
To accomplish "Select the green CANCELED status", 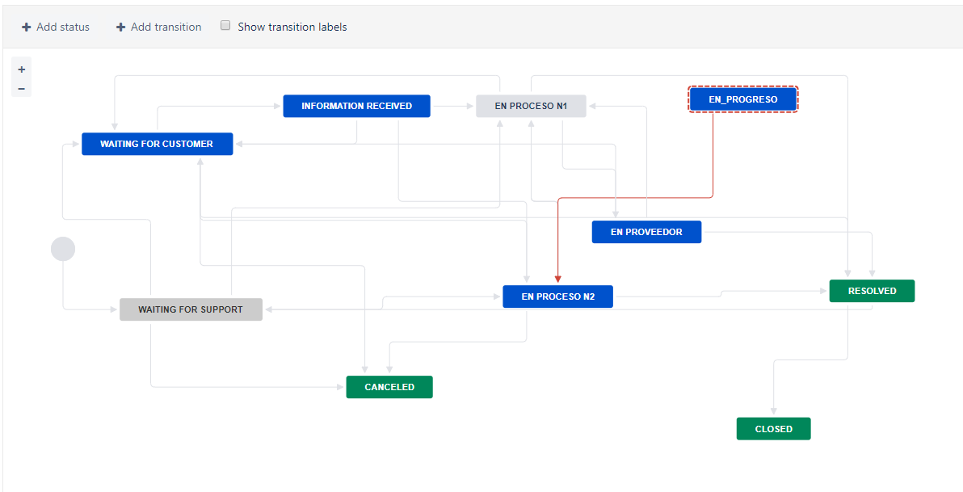I will (389, 387).
